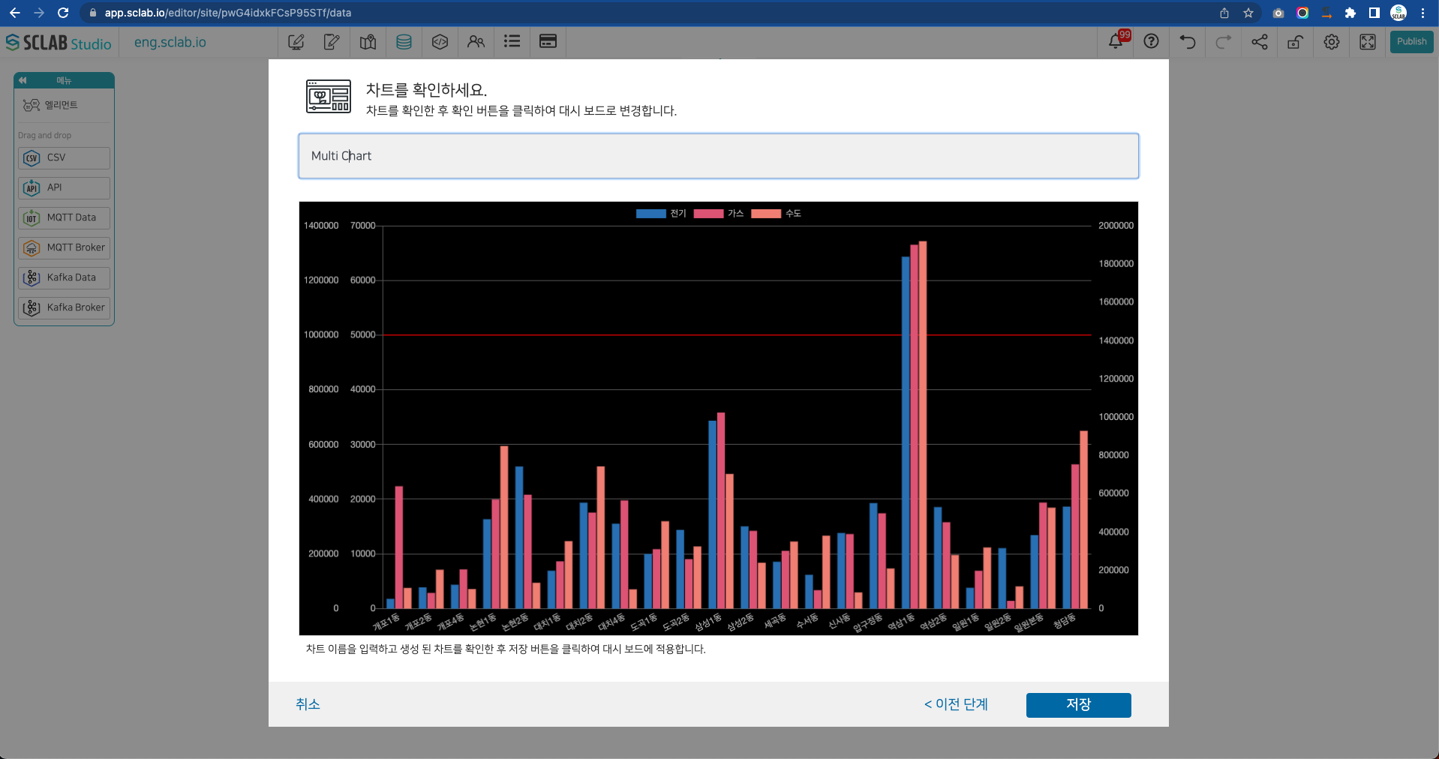
Task: Toggle the 수도 legend salmon swatch
Action: [x=766, y=214]
